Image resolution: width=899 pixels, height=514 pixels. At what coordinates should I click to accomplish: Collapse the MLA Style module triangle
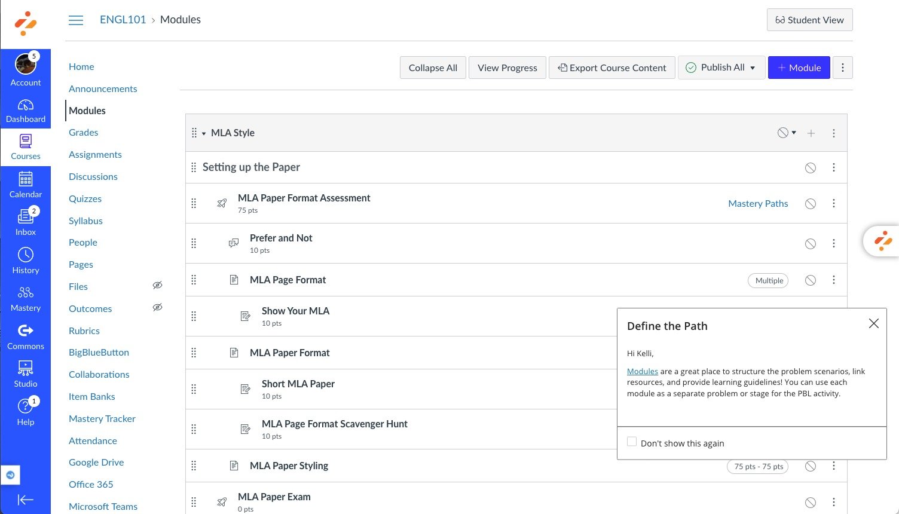pyautogui.click(x=204, y=133)
